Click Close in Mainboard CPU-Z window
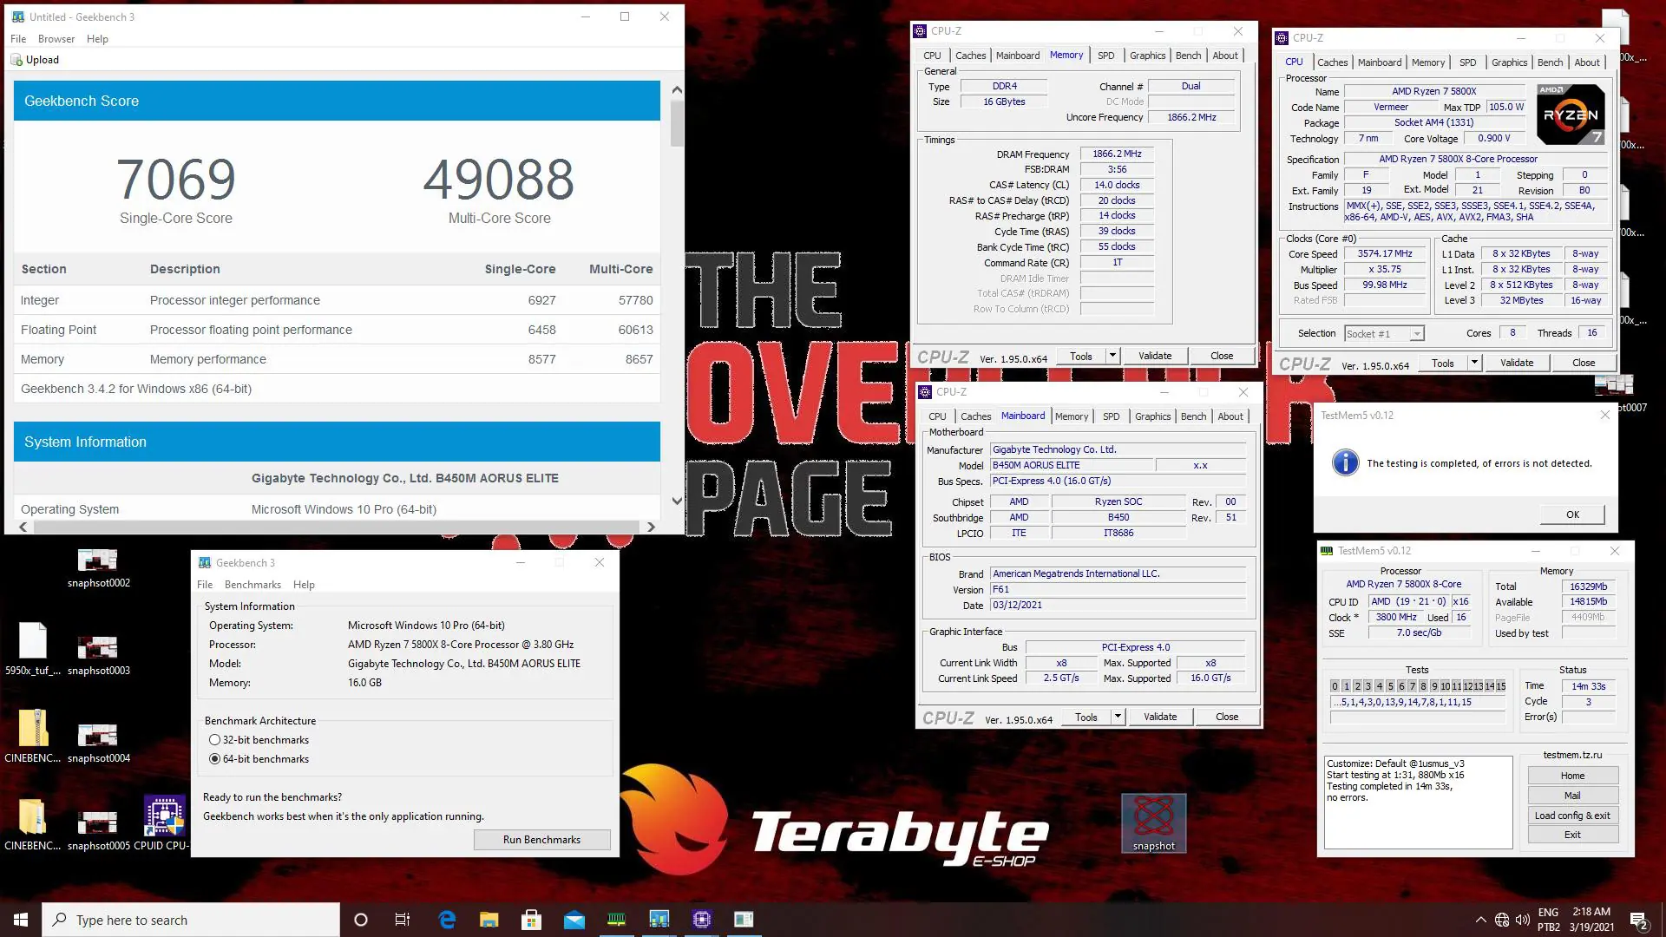 1227,717
